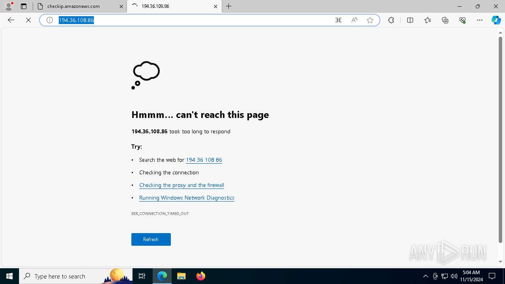Open the tab actions menu icon
The image size is (505, 284).
click(24, 6)
